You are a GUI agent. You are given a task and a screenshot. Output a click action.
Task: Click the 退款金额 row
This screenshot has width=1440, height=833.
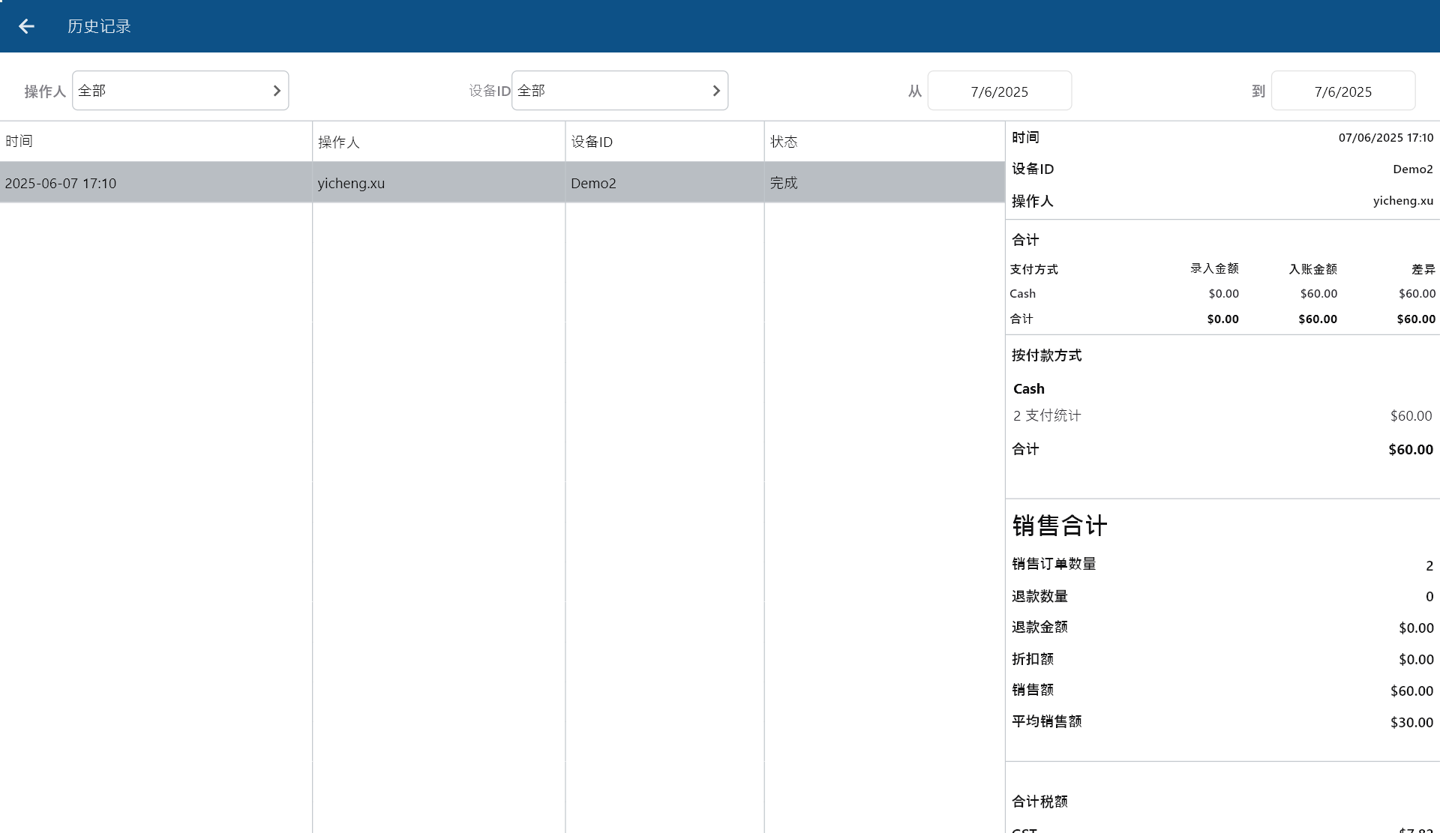pos(1222,628)
